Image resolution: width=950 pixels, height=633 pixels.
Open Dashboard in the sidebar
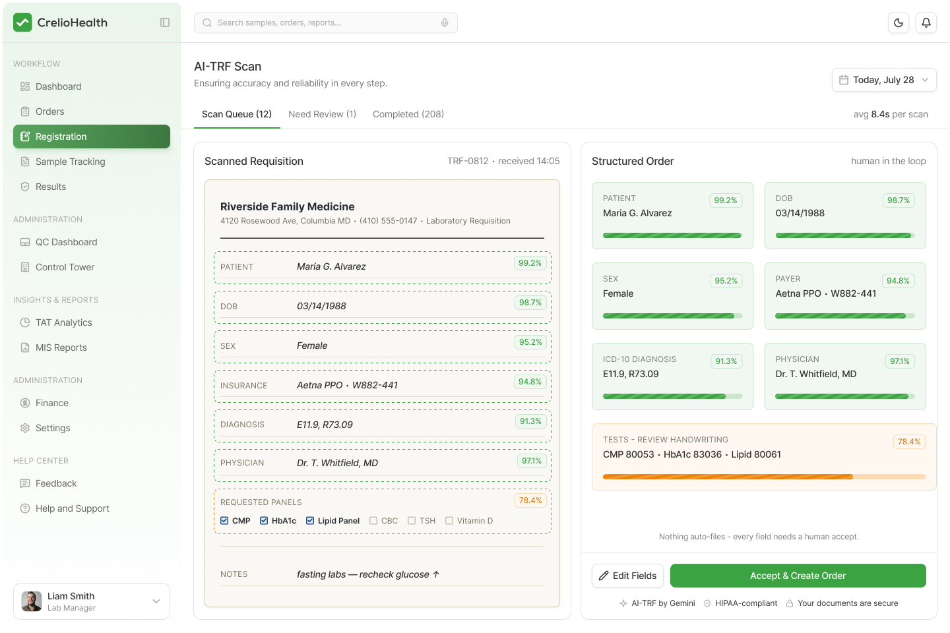click(x=92, y=86)
